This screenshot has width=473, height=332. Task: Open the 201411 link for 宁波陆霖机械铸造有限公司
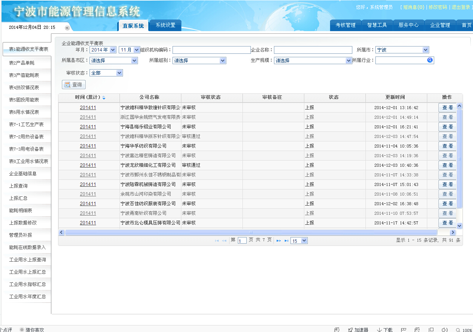[x=88, y=184]
